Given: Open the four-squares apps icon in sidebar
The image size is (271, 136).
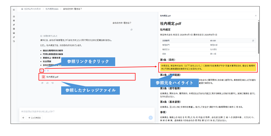Looking at the screenshot, I should 14,21.
